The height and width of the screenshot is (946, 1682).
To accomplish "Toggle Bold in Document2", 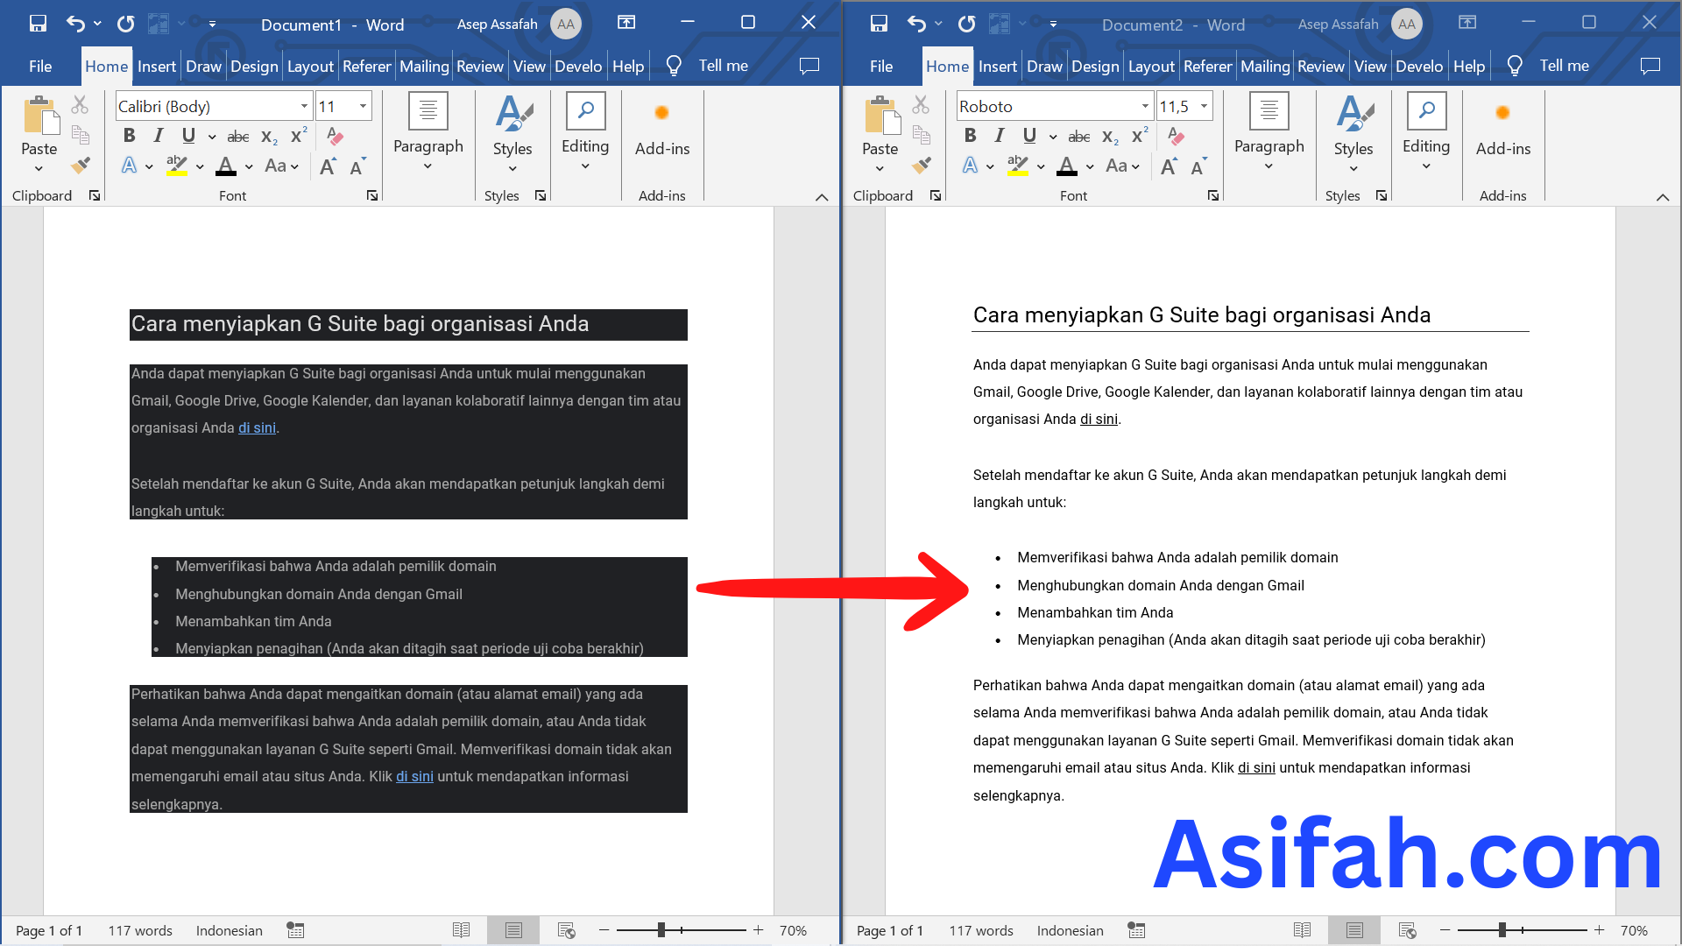I will pos(971,136).
